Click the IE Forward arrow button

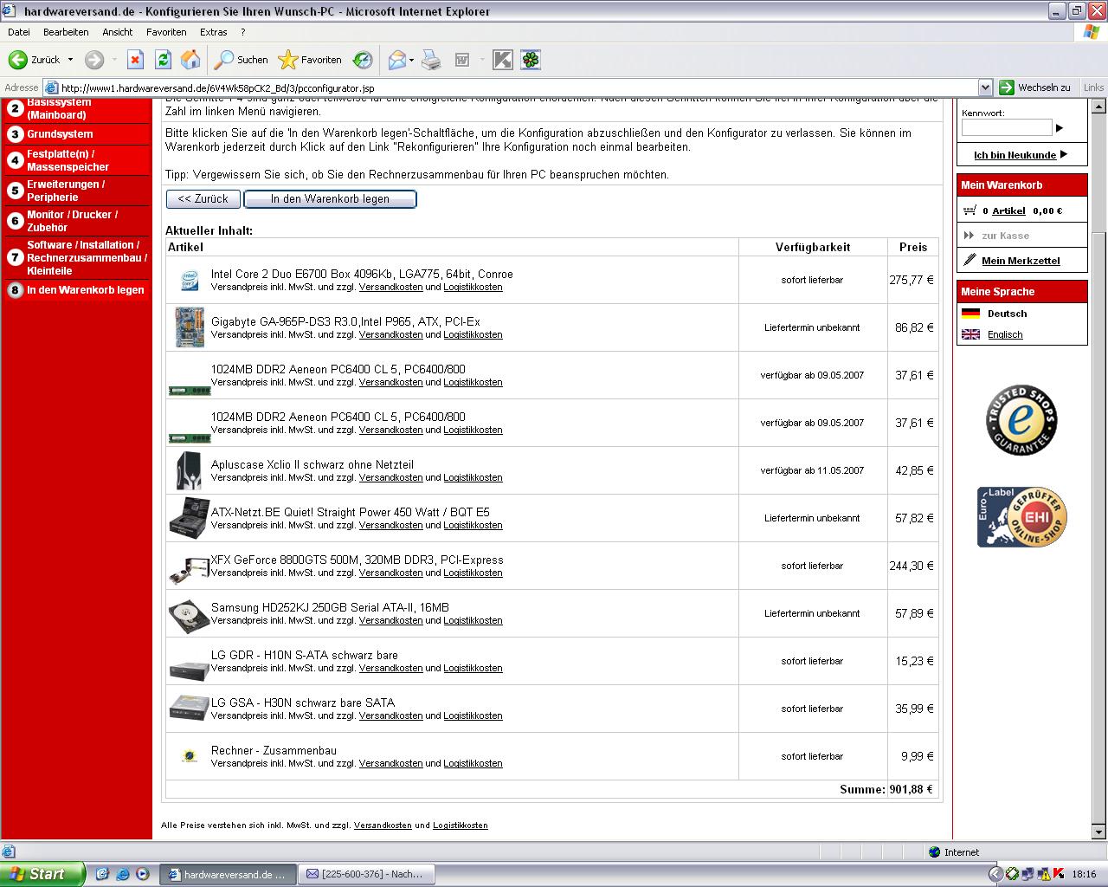pyautogui.click(x=94, y=60)
